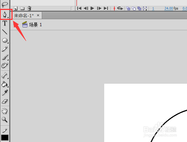
Task: Select the Eraser tool
Action: click(5, 101)
